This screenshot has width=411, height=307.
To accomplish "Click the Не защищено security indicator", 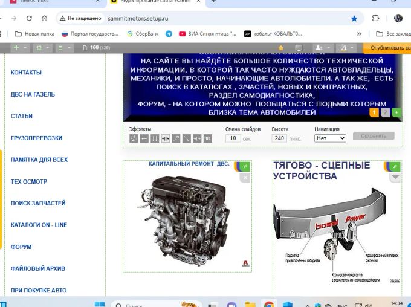I will click(80, 18).
